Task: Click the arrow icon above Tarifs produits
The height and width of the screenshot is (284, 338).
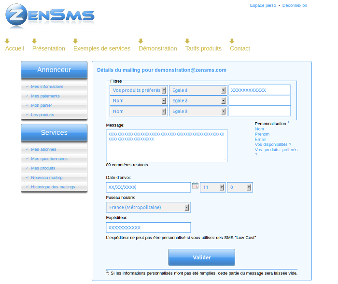Action: (187, 41)
